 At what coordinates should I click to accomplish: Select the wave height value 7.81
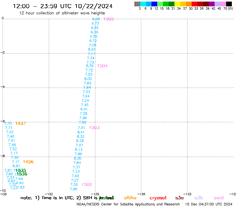[8, 170]
